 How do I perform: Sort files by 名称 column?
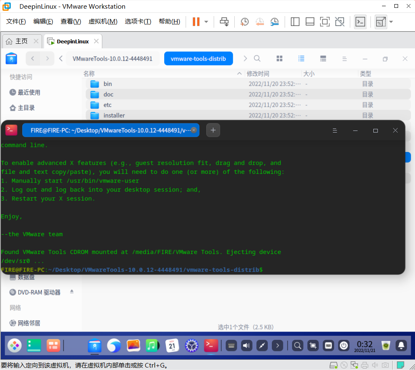pos(89,74)
